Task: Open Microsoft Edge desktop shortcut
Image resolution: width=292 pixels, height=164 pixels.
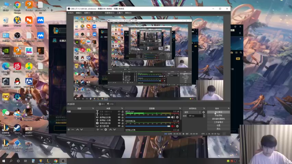Action: click(6, 69)
